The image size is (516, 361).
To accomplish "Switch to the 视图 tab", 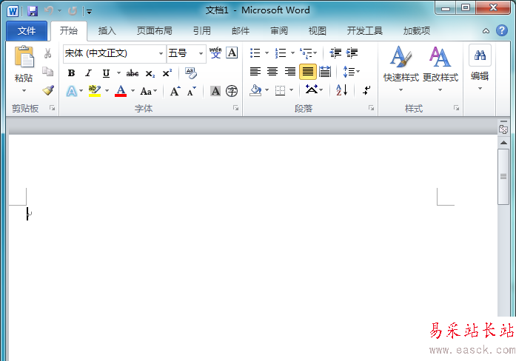I will pyautogui.click(x=318, y=31).
